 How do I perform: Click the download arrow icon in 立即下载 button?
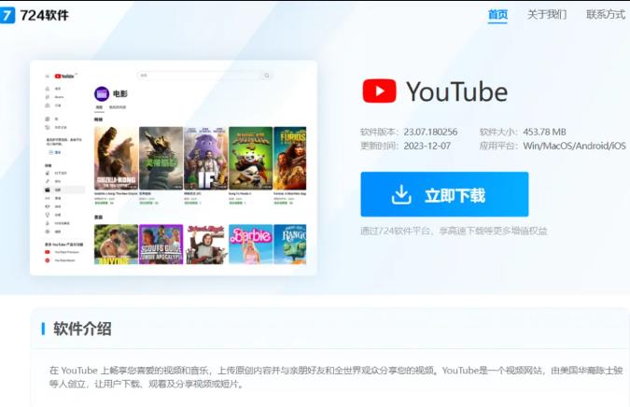coord(400,195)
